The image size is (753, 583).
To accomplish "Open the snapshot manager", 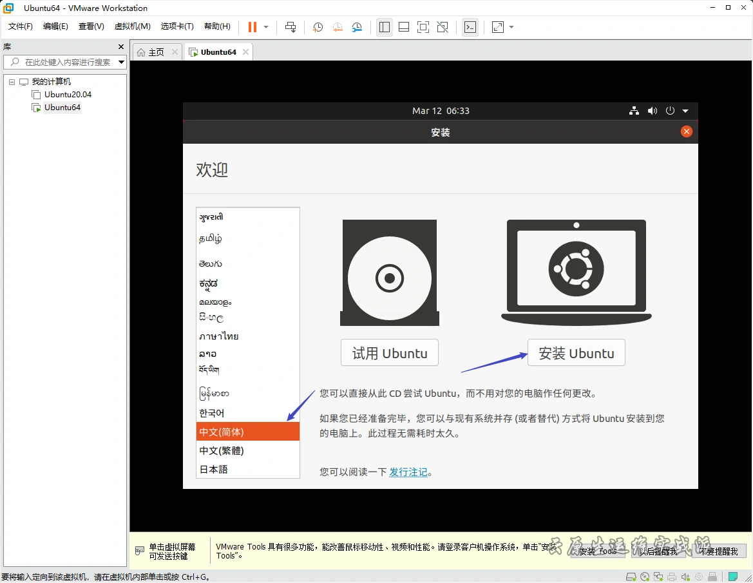I will [357, 27].
